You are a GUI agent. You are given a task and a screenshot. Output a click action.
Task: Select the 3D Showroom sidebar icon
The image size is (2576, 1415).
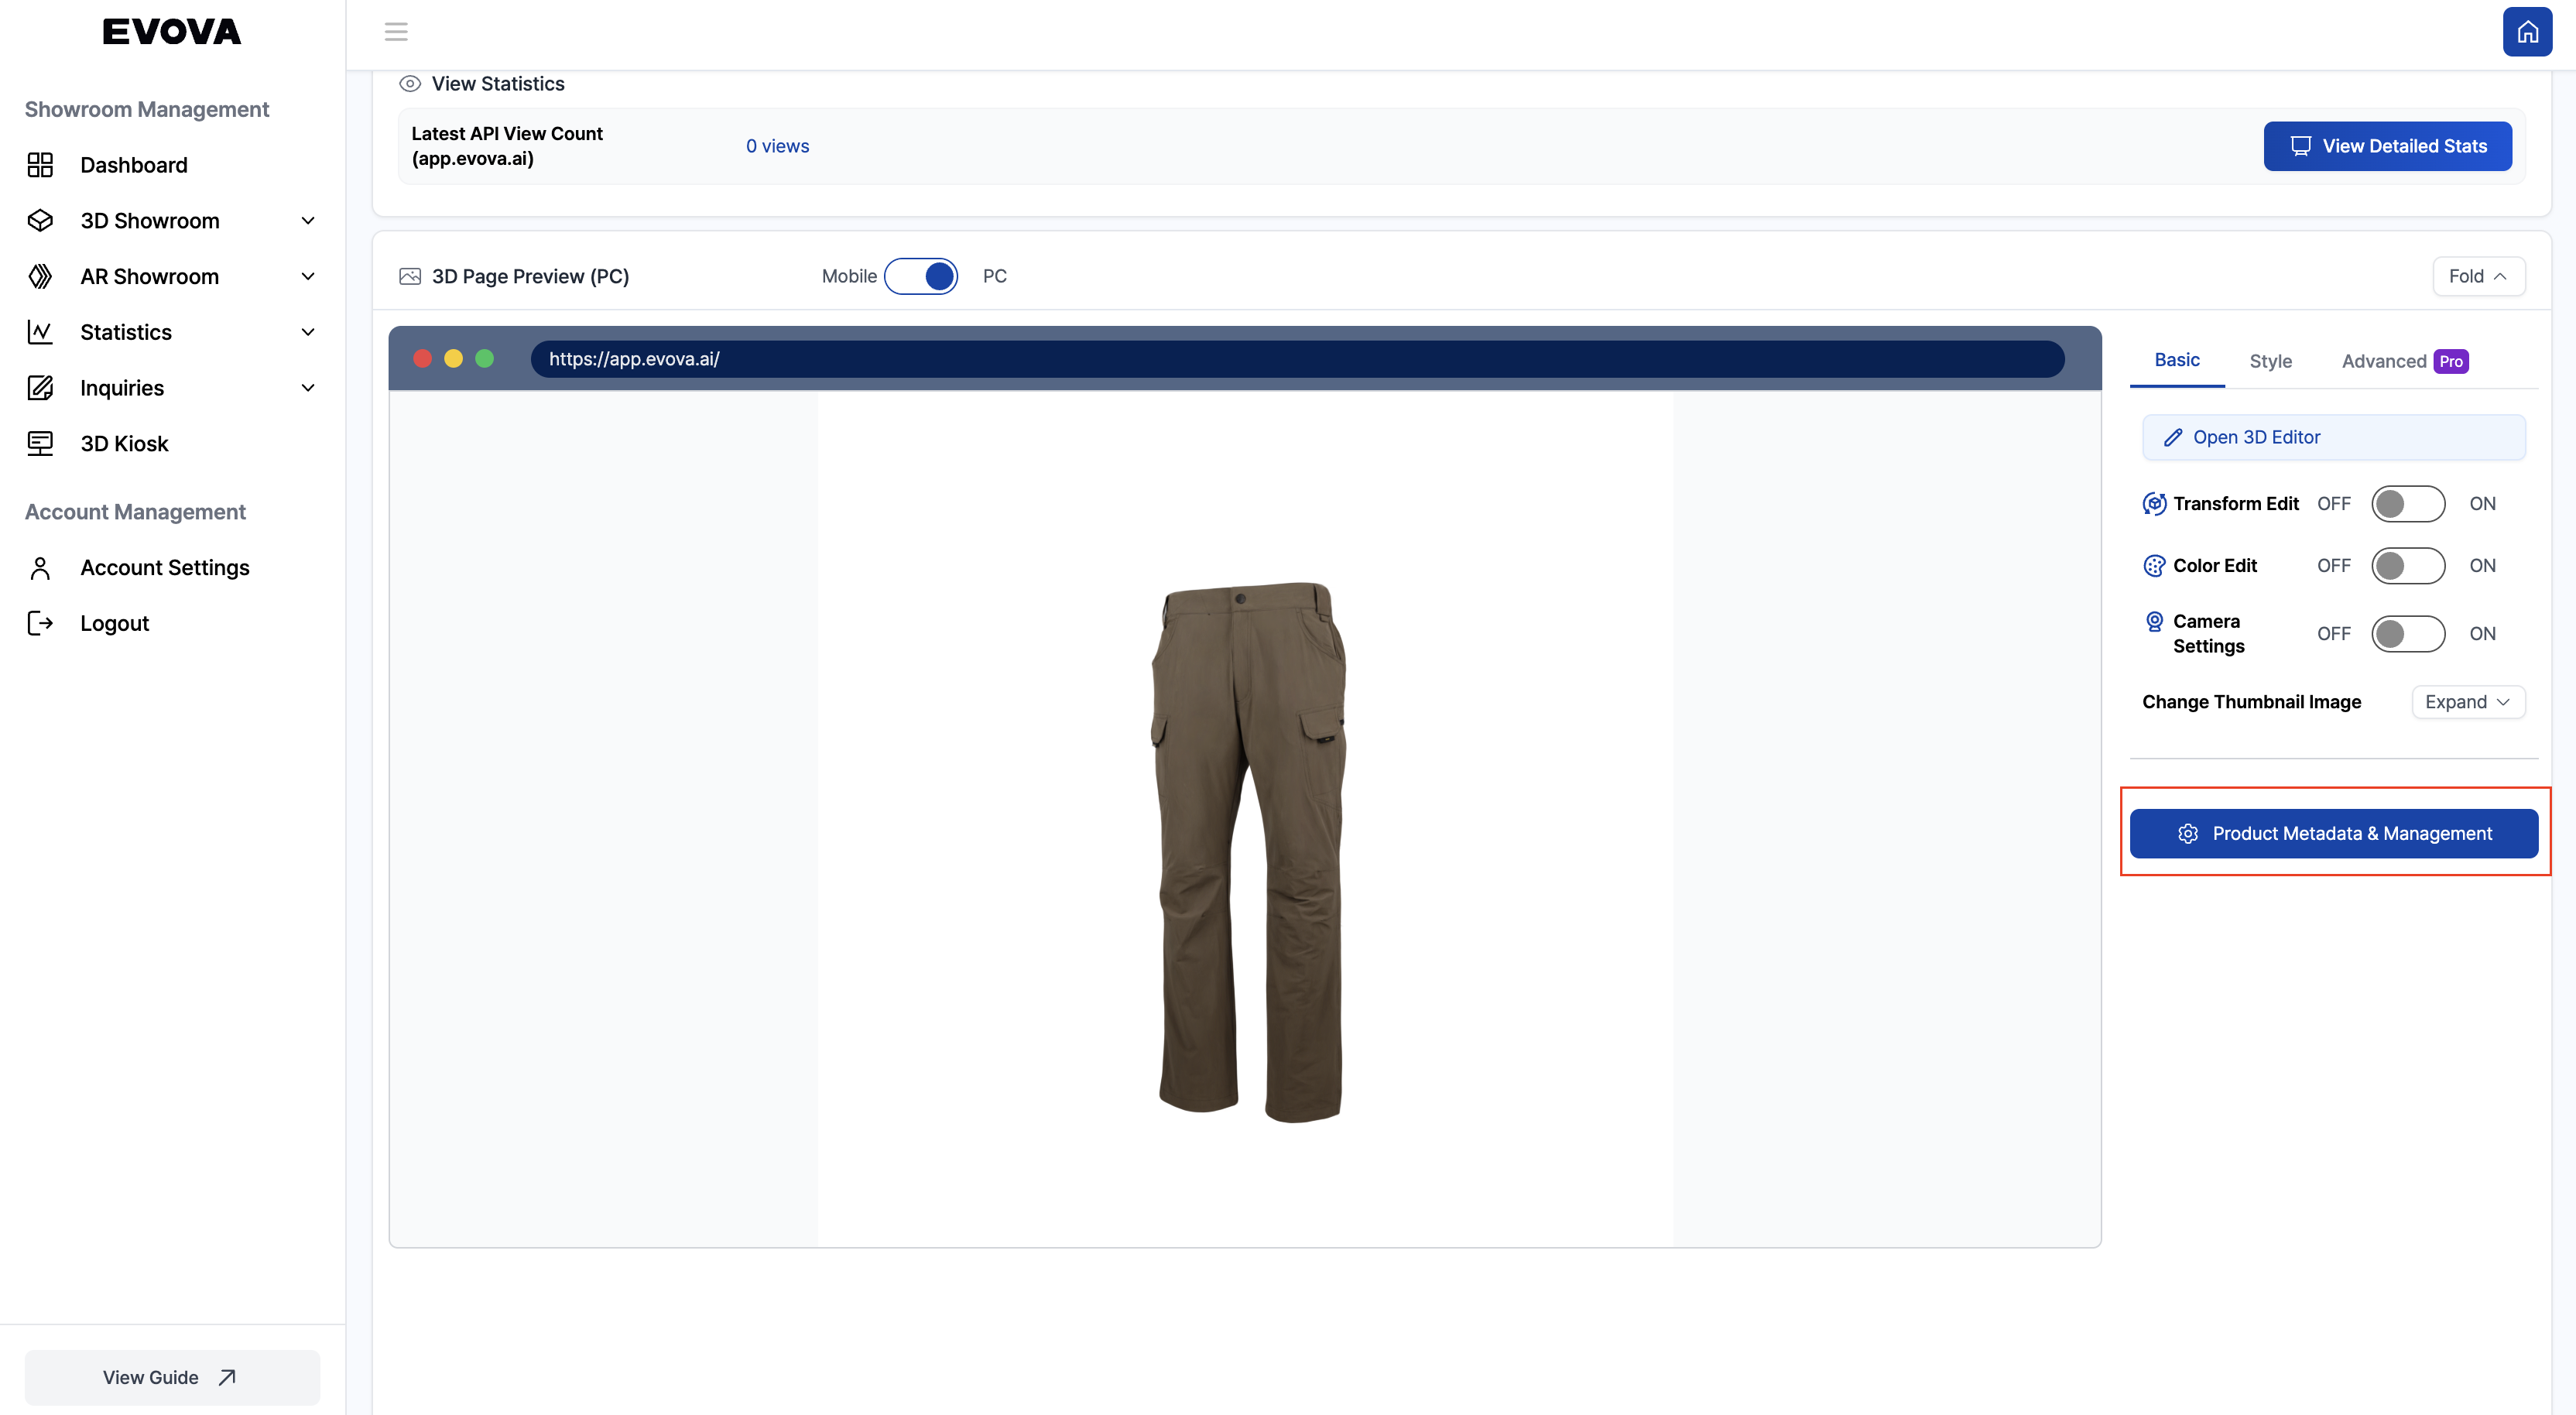[40, 220]
